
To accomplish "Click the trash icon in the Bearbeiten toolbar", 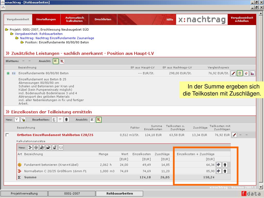I will [x=67, y=120].
